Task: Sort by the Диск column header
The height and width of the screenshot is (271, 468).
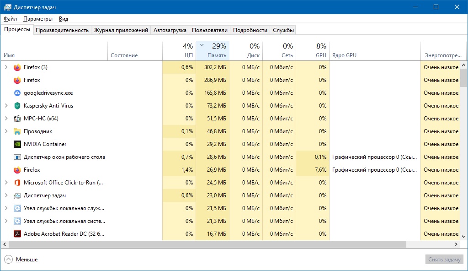Action: click(x=246, y=51)
